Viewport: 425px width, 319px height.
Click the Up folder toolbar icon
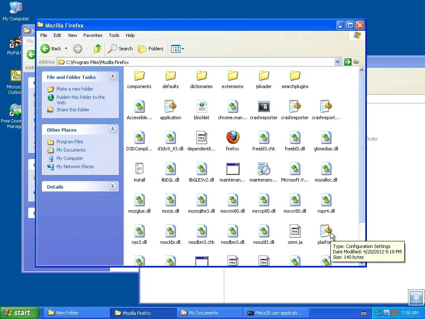point(98,49)
